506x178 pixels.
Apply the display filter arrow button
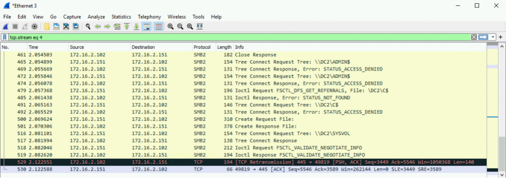483,37
